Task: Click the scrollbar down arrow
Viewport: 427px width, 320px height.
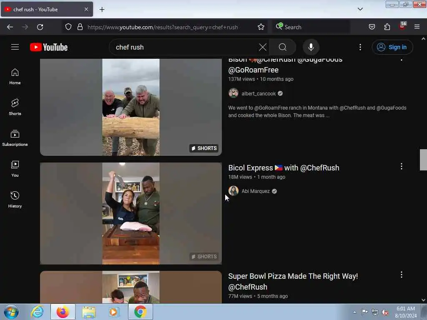Action: click(423, 300)
